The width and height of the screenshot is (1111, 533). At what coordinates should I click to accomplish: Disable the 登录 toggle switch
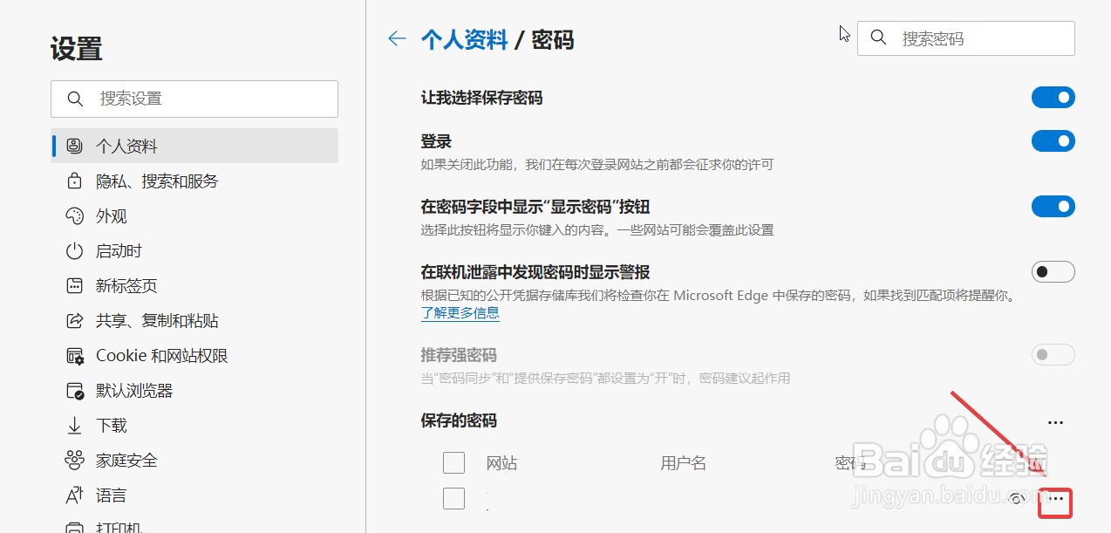coord(1053,140)
